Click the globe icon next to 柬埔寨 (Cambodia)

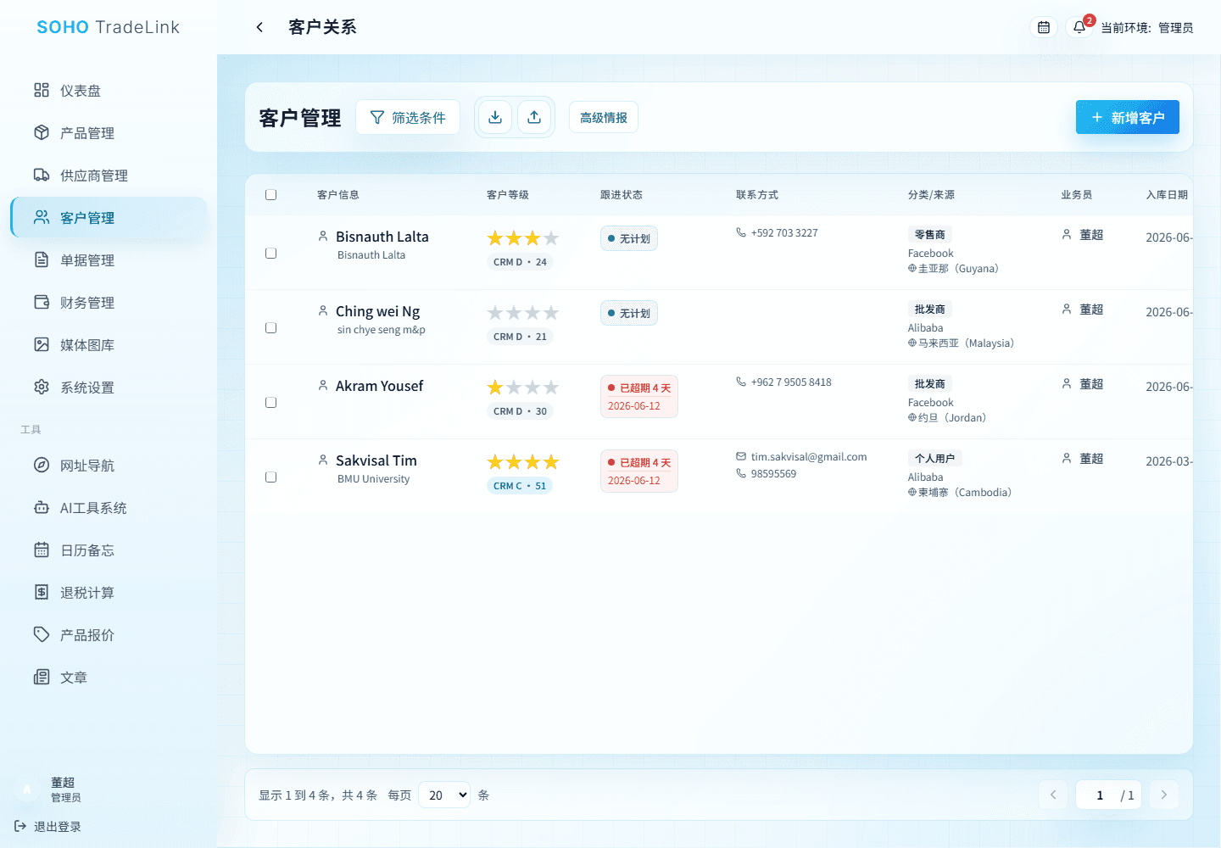click(x=912, y=492)
